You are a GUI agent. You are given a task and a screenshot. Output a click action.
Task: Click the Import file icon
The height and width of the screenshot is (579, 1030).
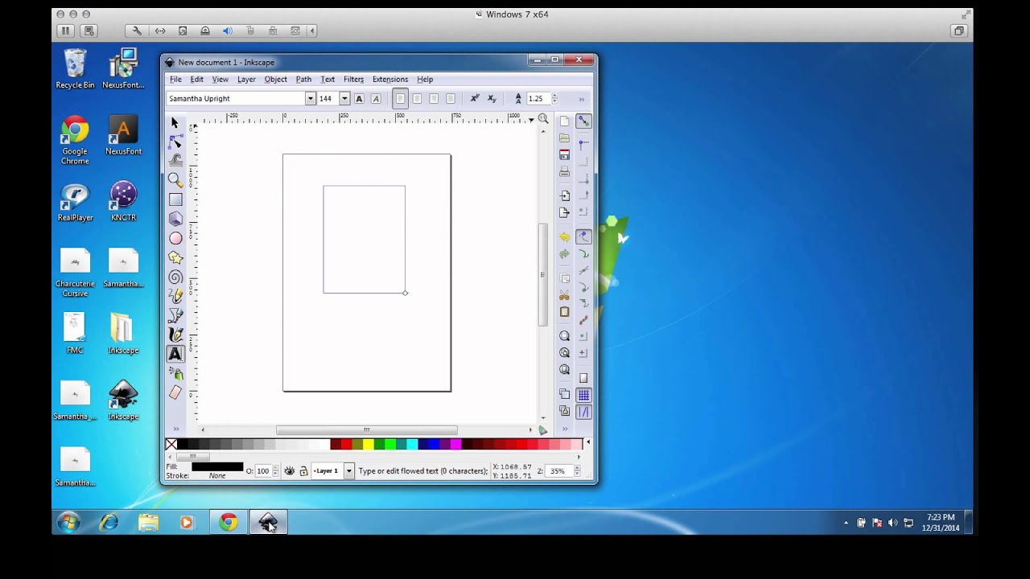coord(564,195)
